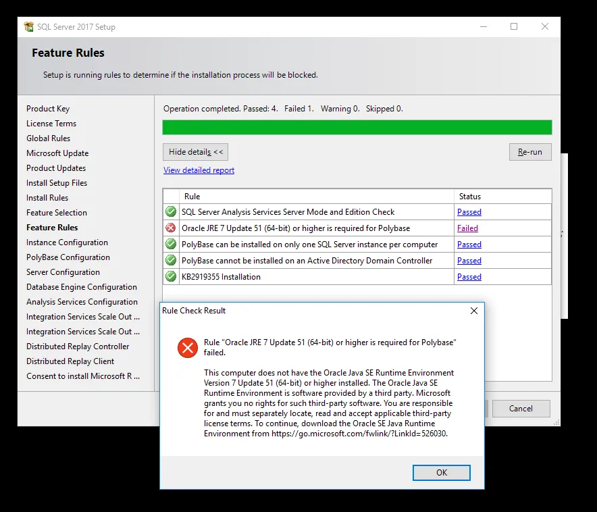Click the Status column header
The image size is (597, 512).
pos(502,197)
